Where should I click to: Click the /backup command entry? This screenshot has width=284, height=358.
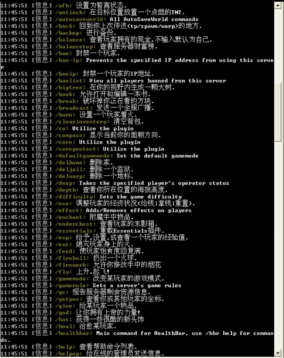[x=58, y=33]
